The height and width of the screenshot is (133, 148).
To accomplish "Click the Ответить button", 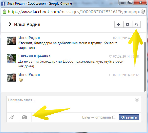I will 129,117.
